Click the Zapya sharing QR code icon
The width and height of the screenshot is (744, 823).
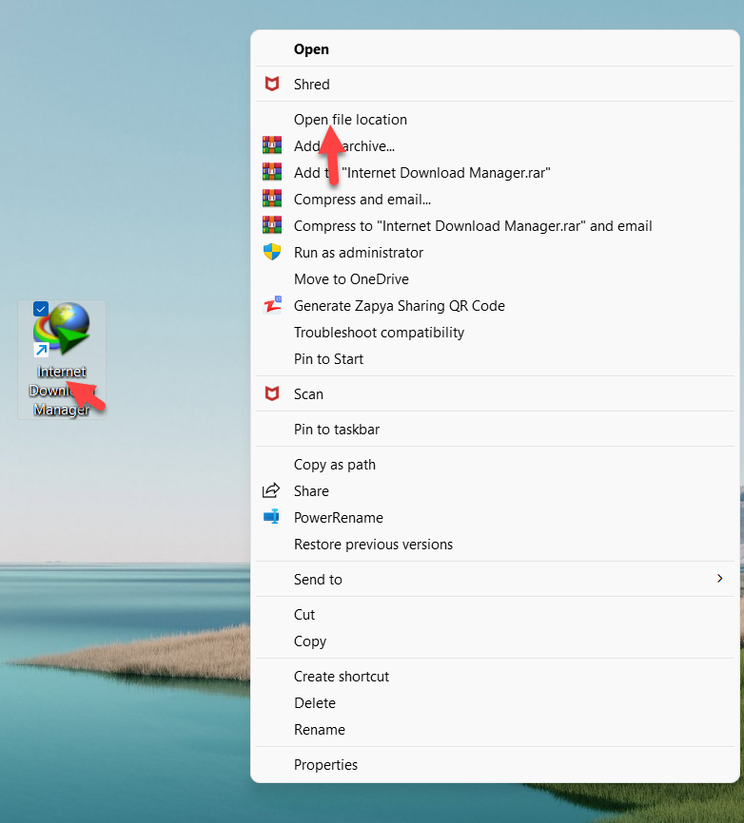(272, 306)
